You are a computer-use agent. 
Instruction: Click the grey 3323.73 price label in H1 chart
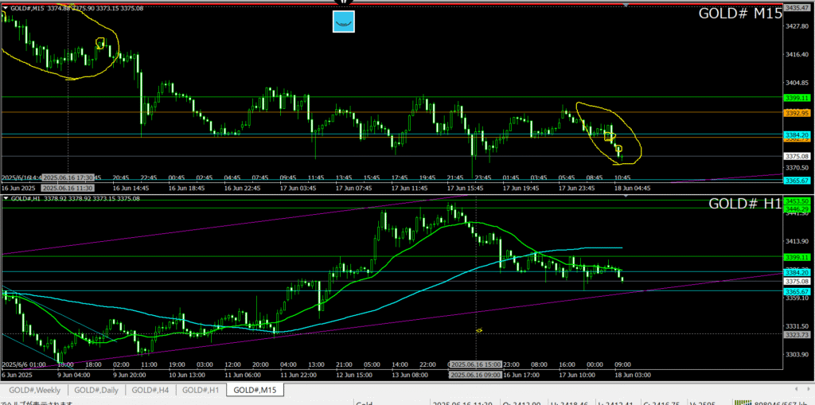pyautogui.click(x=798, y=335)
